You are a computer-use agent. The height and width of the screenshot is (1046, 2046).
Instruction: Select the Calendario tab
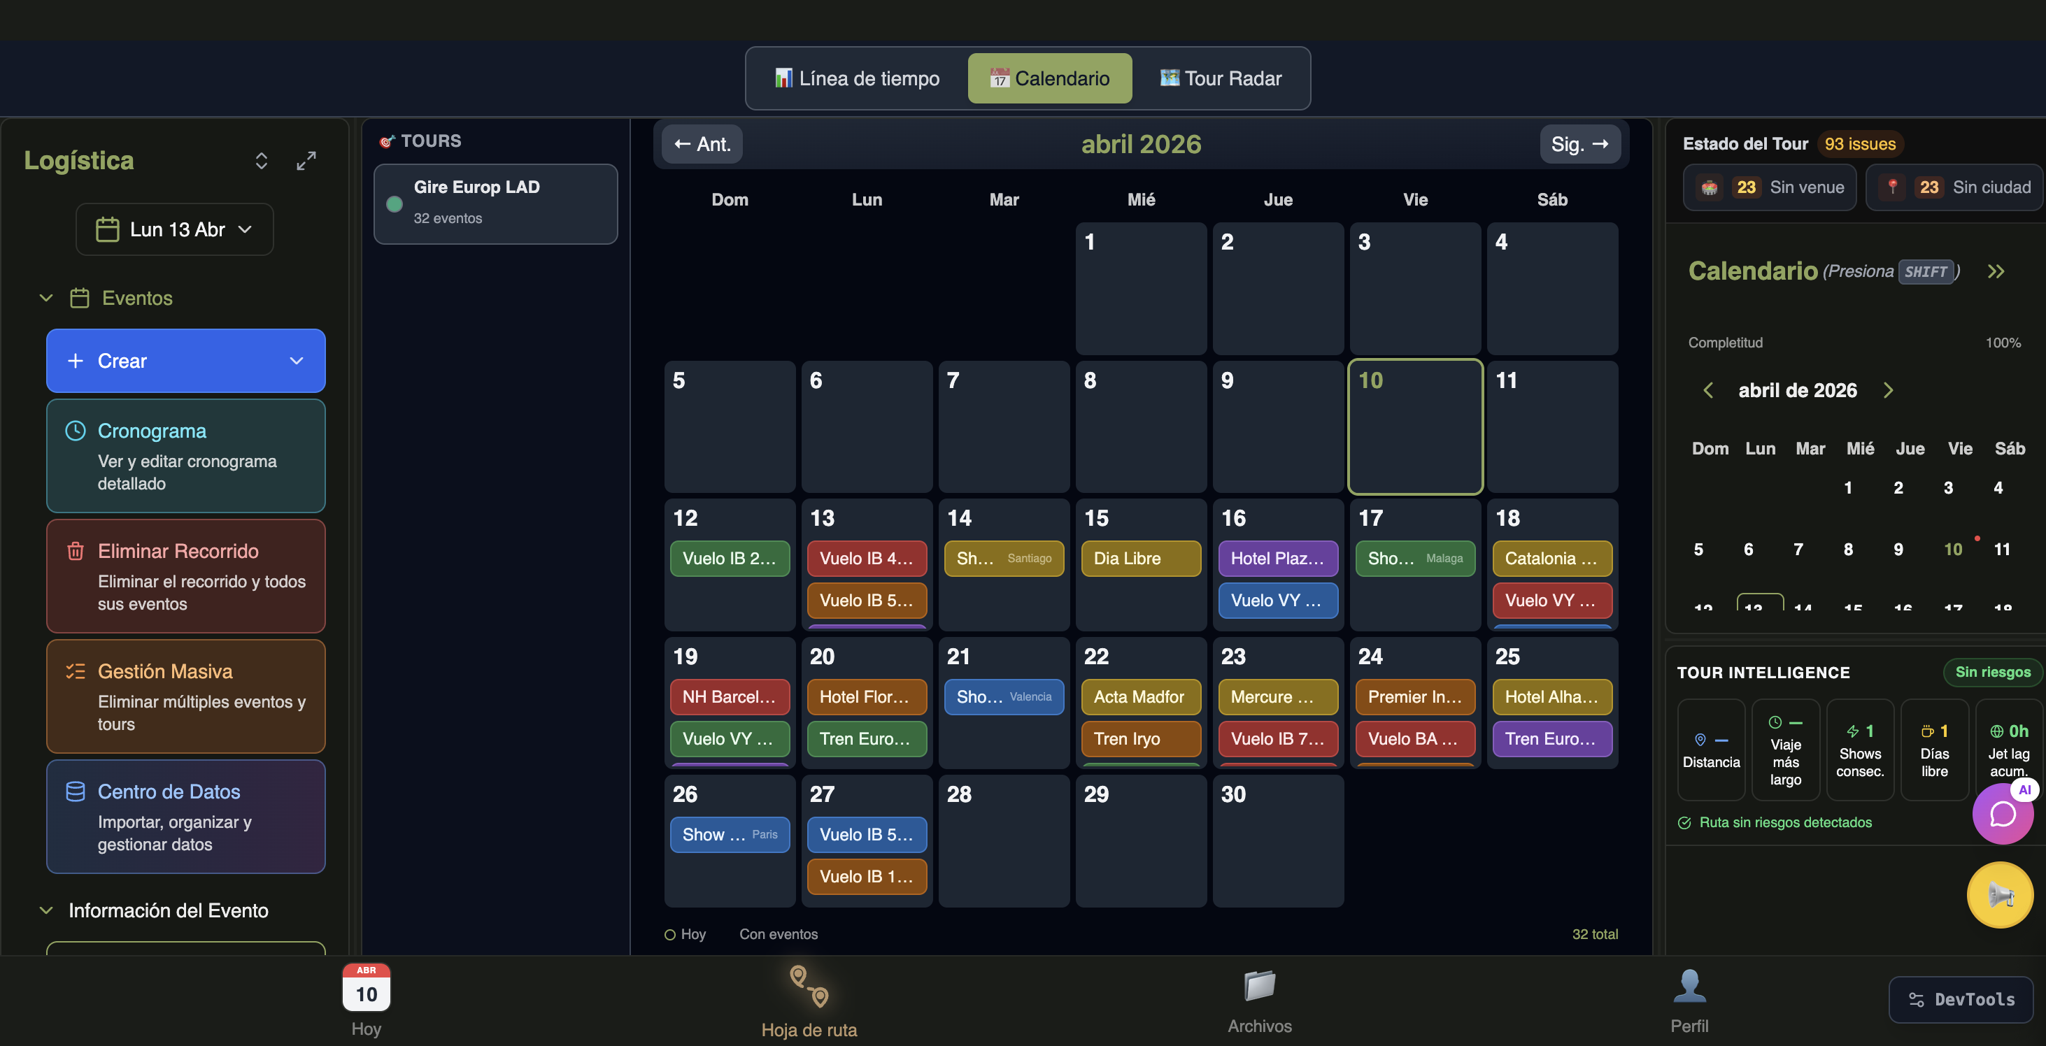(x=1049, y=78)
